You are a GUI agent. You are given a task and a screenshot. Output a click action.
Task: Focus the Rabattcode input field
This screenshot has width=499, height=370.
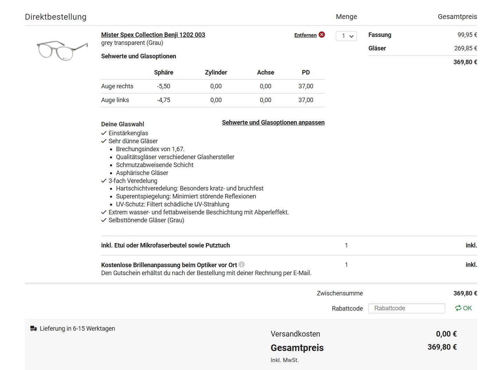407,308
